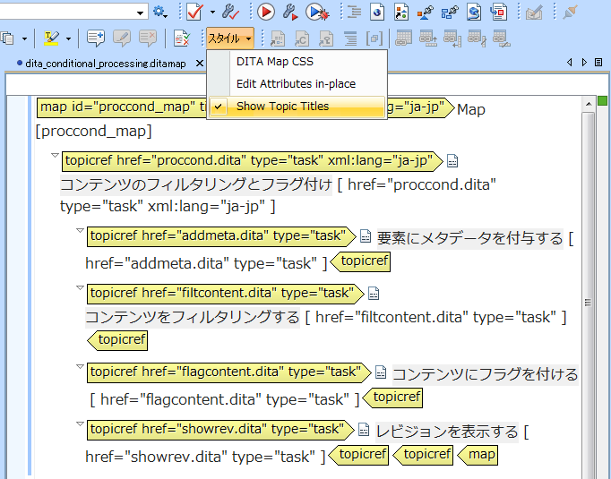Click the Insert Content Reference C icon

(302, 38)
